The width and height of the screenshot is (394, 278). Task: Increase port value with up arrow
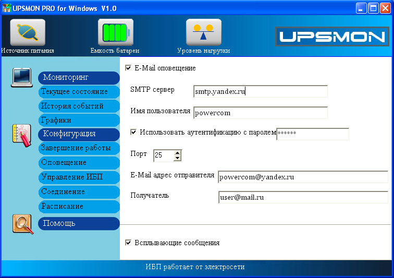click(x=177, y=153)
